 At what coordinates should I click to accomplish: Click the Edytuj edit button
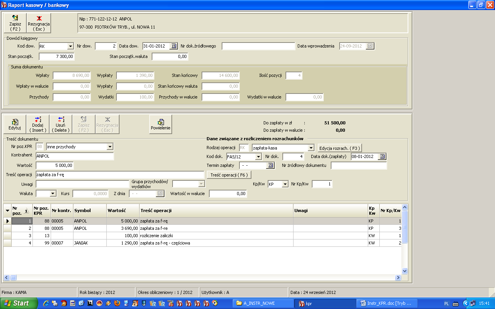[14, 124]
